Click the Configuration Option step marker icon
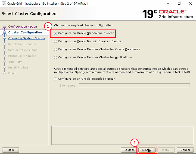This screenshot has height=154, width=196. click(5, 27)
